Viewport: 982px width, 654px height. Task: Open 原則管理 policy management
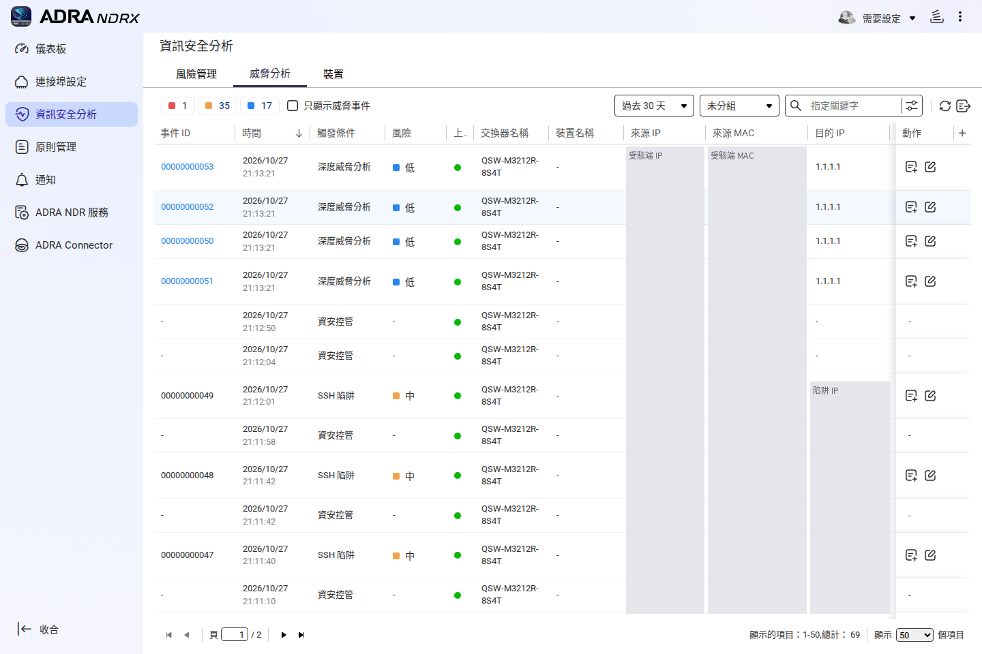(x=72, y=147)
